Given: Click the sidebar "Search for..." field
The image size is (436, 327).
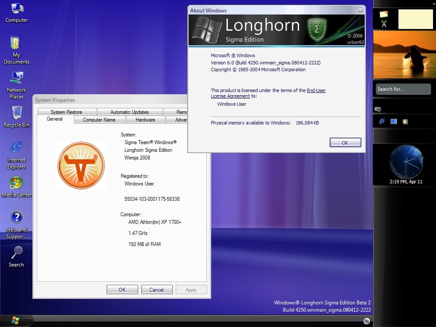Looking at the screenshot, I should coord(403,89).
